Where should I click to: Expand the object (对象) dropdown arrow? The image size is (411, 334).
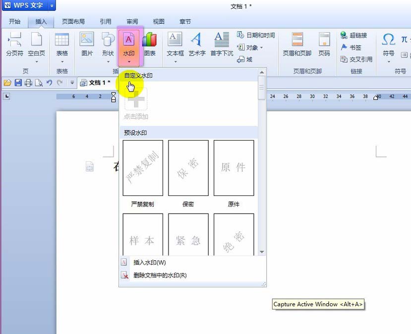point(261,48)
